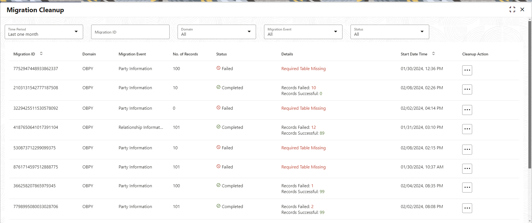
Task: Sort table by Start Date Time
Action: [433, 54]
